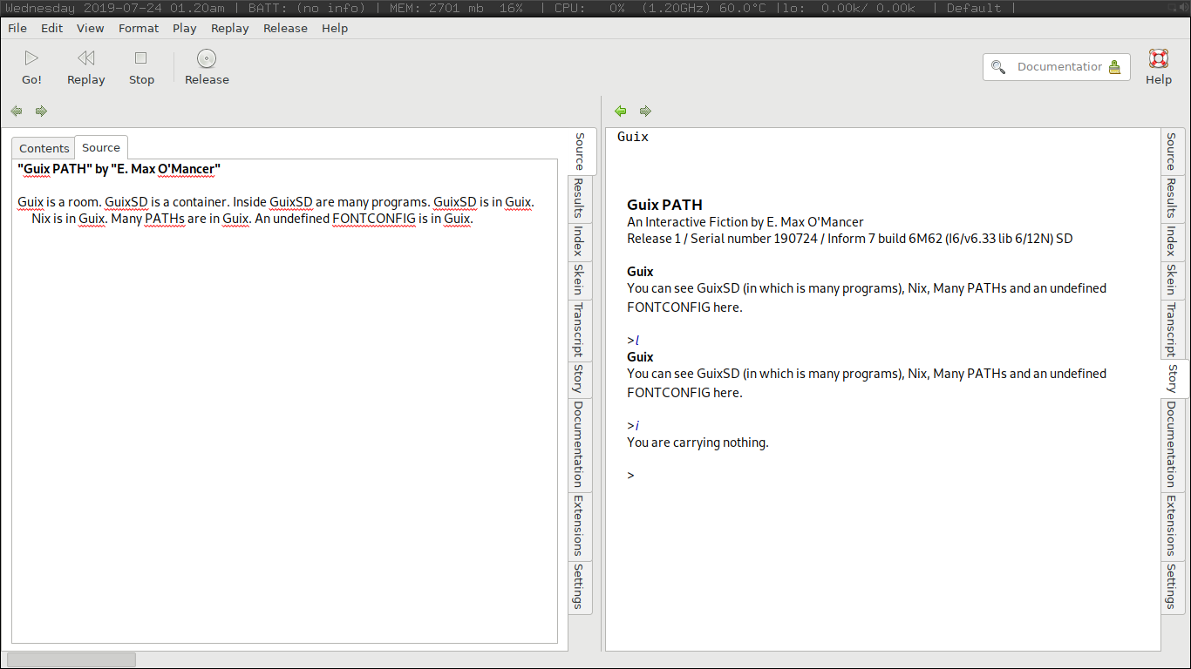Open the View menu
The image size is (1191, 669).
pos(91,28)
